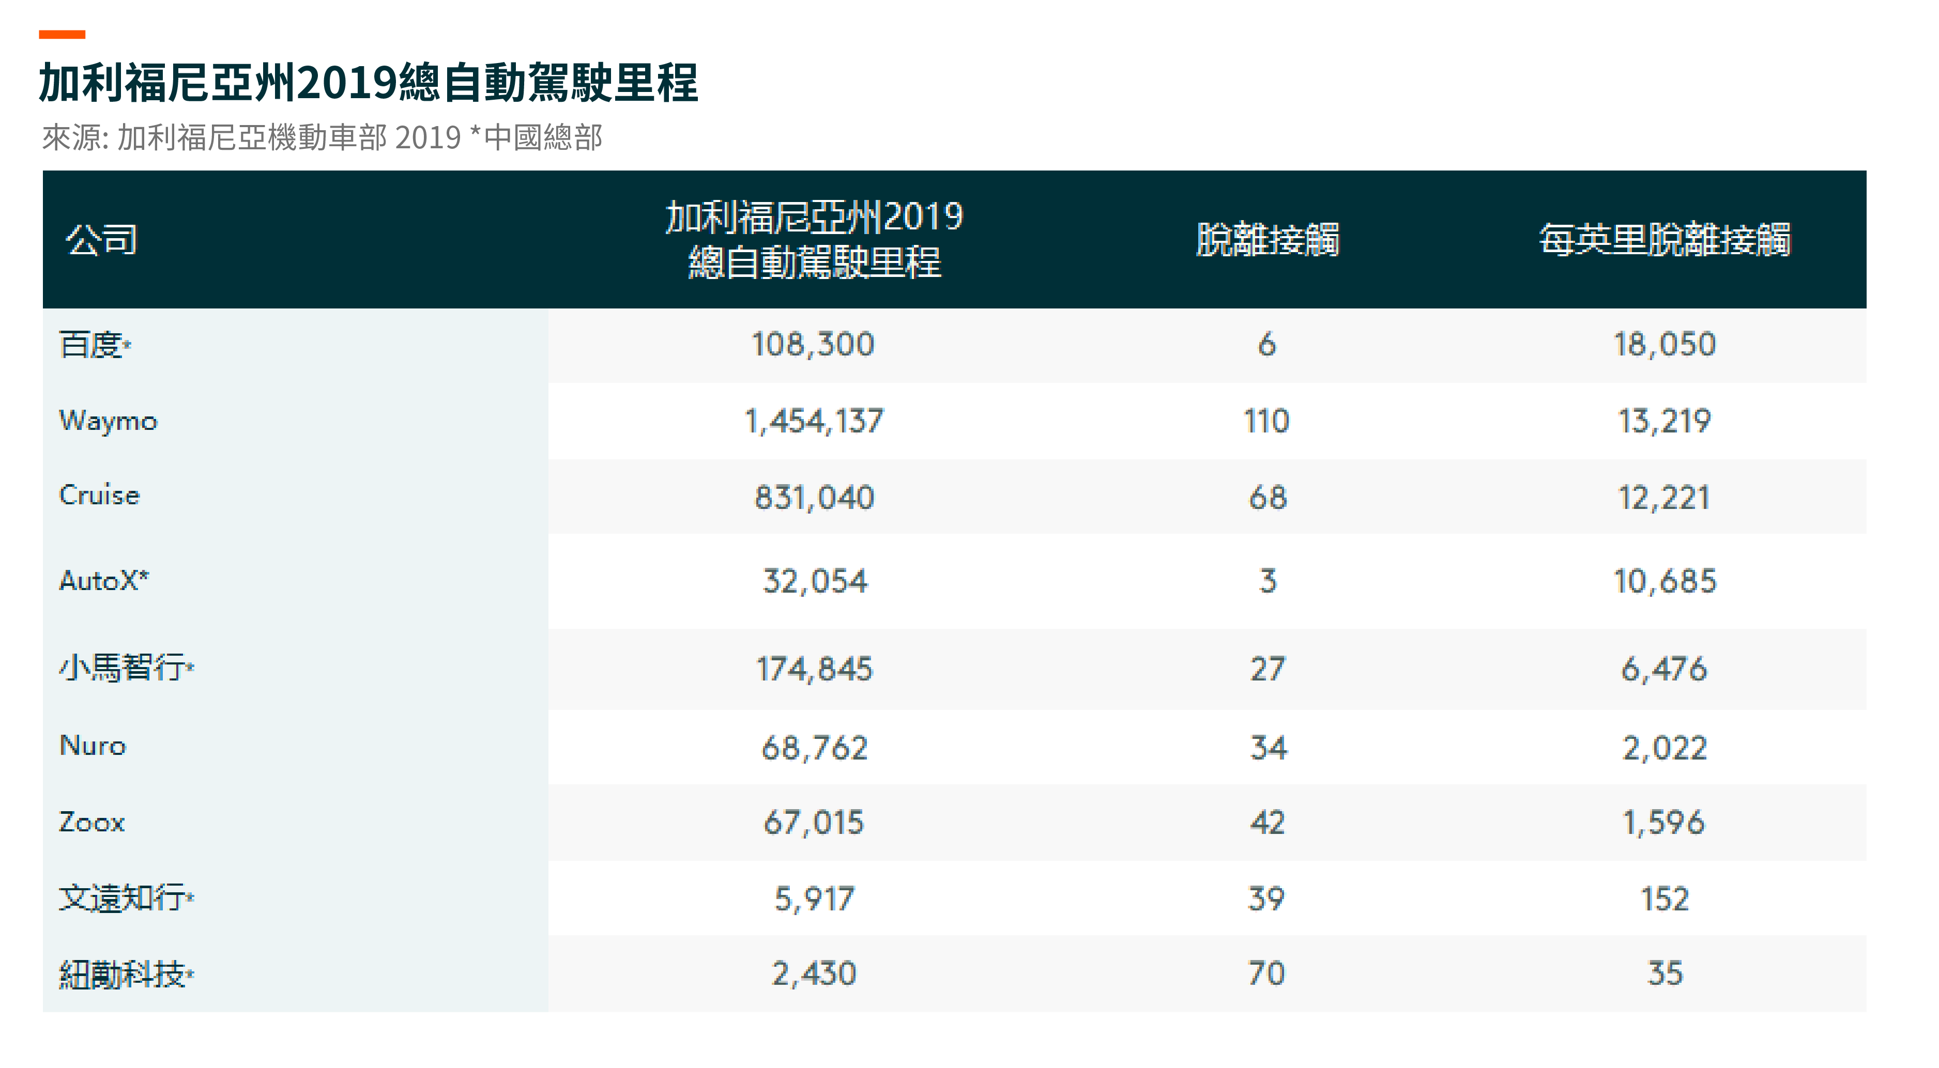Click the mileage value 5,917
The height and width of the screenshot is (1068, 1939).
pyautogui.click(x=815, y=899)
